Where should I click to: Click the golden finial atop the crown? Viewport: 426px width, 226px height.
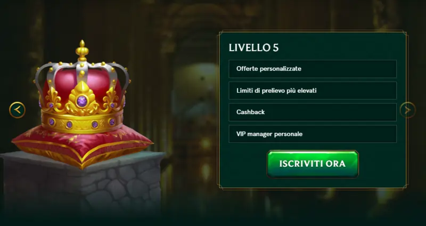pos(82,51)
